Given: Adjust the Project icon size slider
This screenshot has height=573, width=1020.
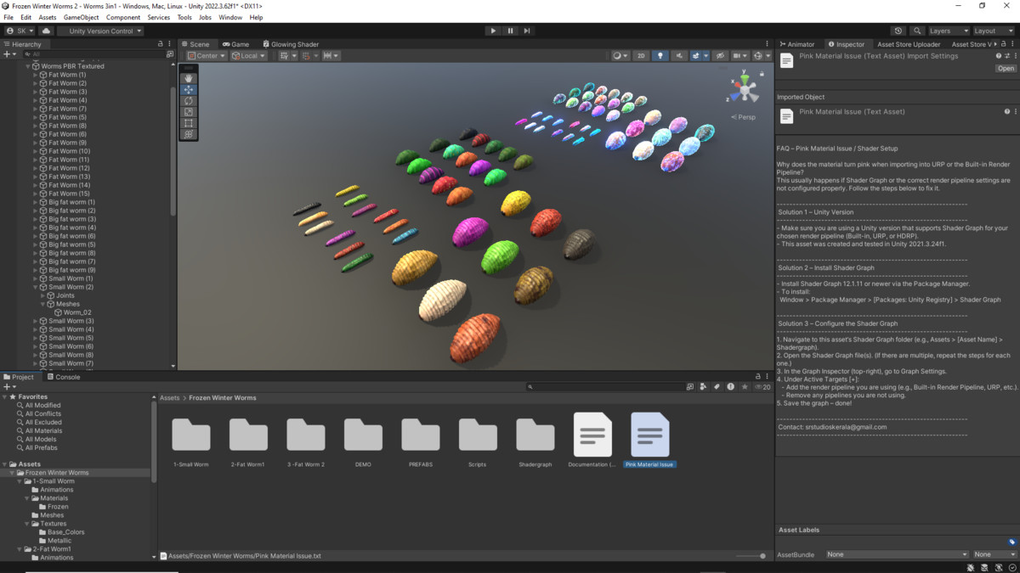Looking at the screenshot, I should point(762,556).
